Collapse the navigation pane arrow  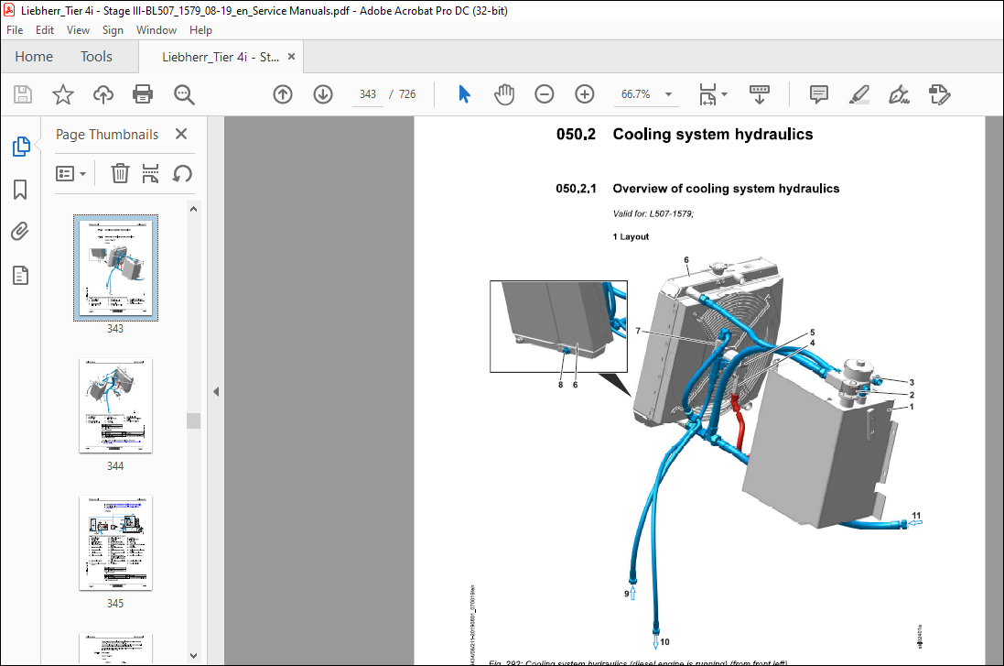216,391
